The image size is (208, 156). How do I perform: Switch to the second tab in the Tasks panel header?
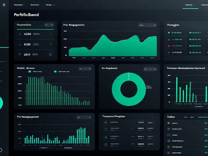[x=192, y=117]
